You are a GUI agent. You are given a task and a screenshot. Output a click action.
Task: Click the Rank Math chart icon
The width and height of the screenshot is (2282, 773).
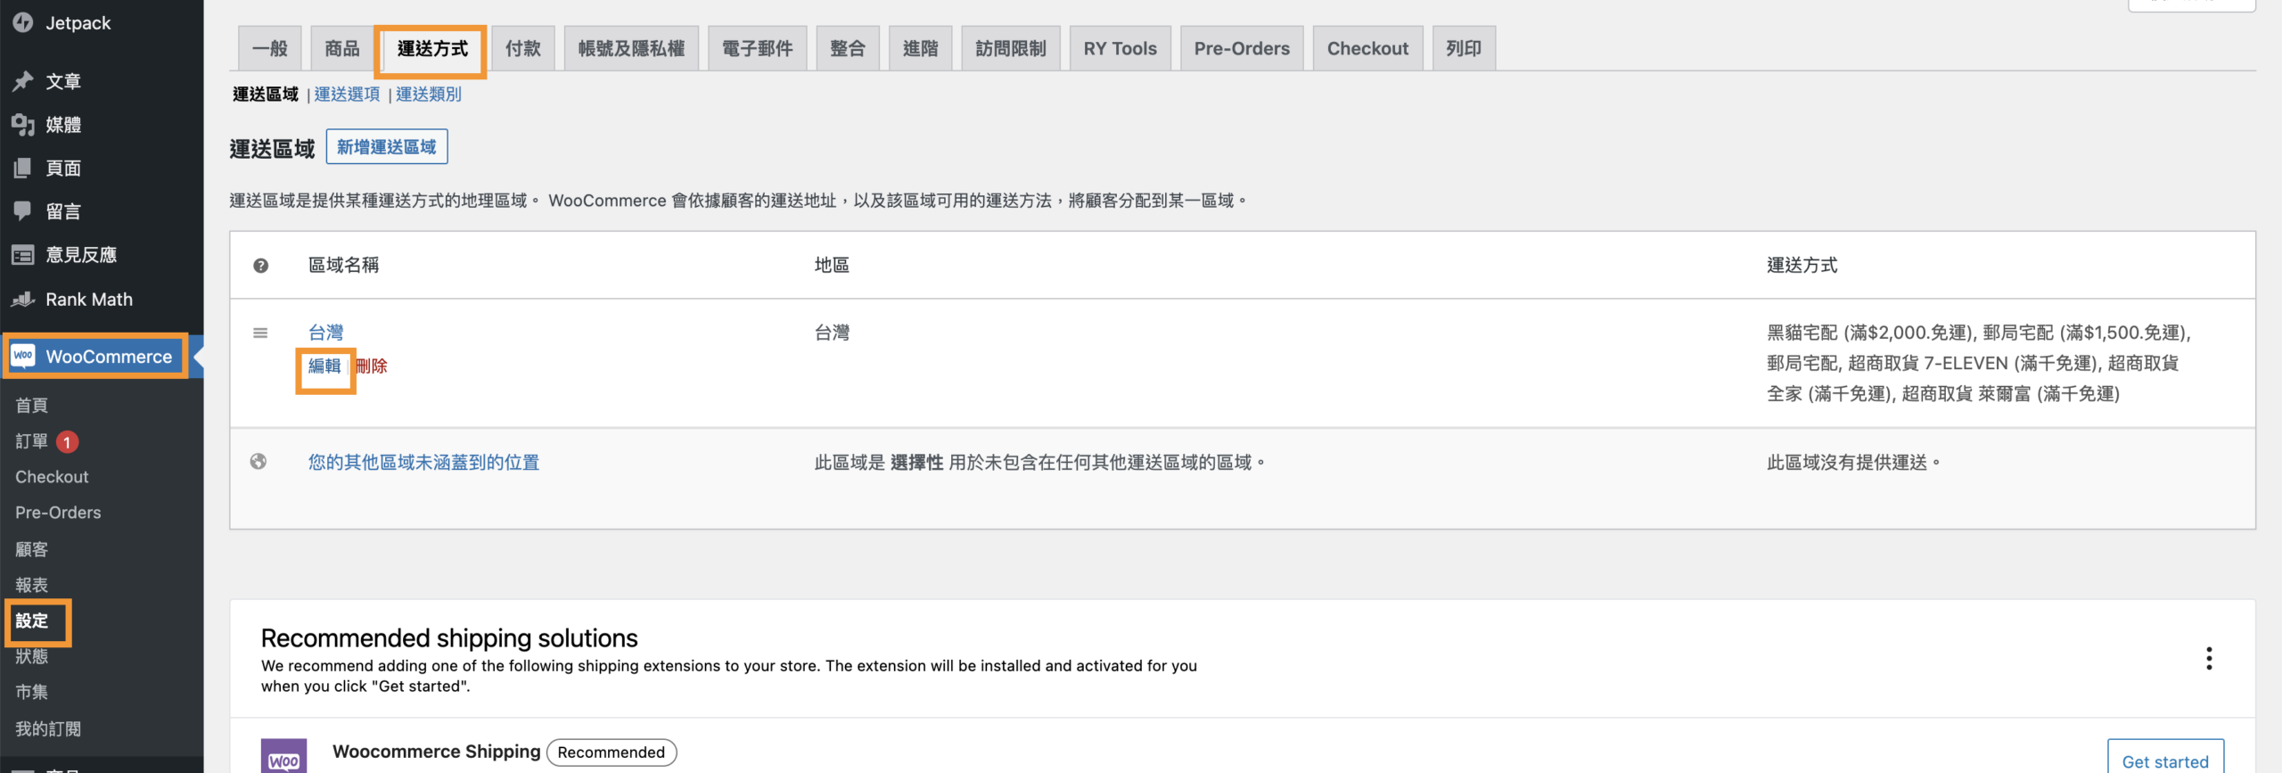23,300
